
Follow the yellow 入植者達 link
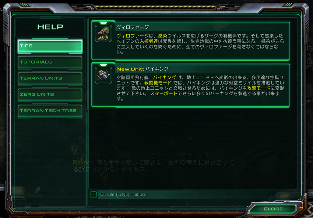[149, 41]
